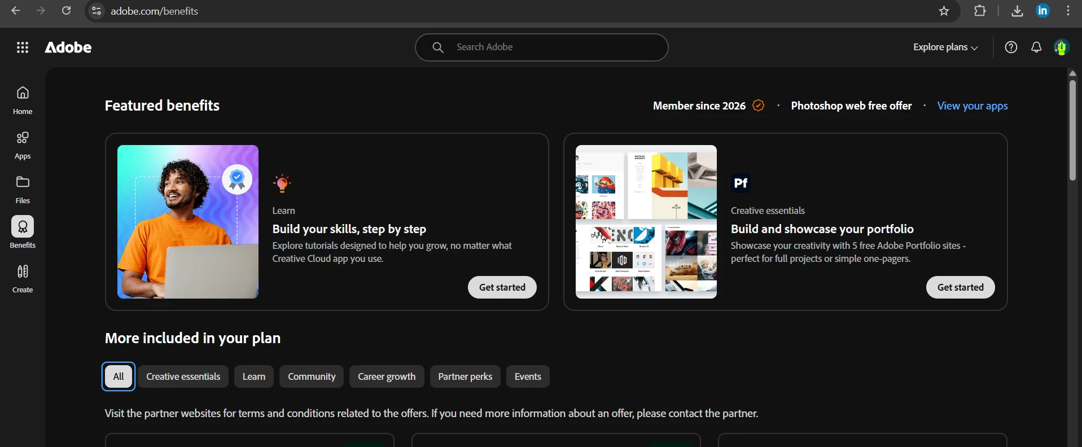
Task: Click the Adobe logo
Action: coord(68,47)
